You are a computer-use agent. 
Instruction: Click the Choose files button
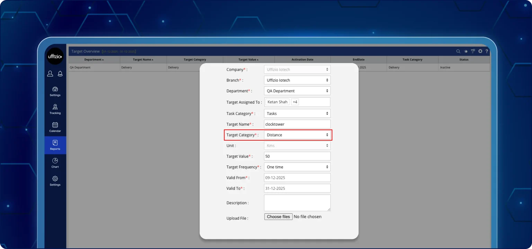278,217
